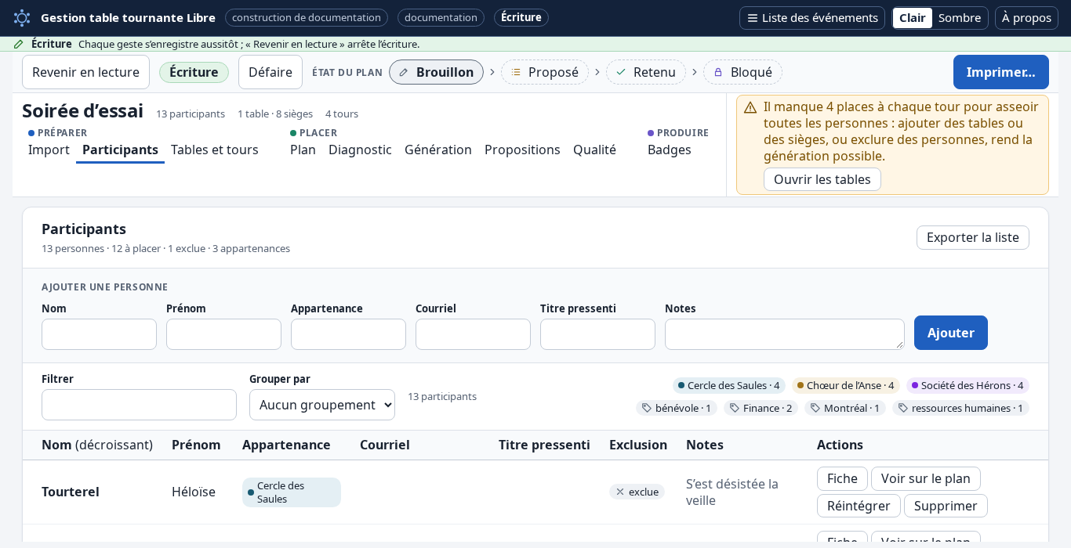Select the Finance tag filter
1071x548 pixels.
point(761,408)
